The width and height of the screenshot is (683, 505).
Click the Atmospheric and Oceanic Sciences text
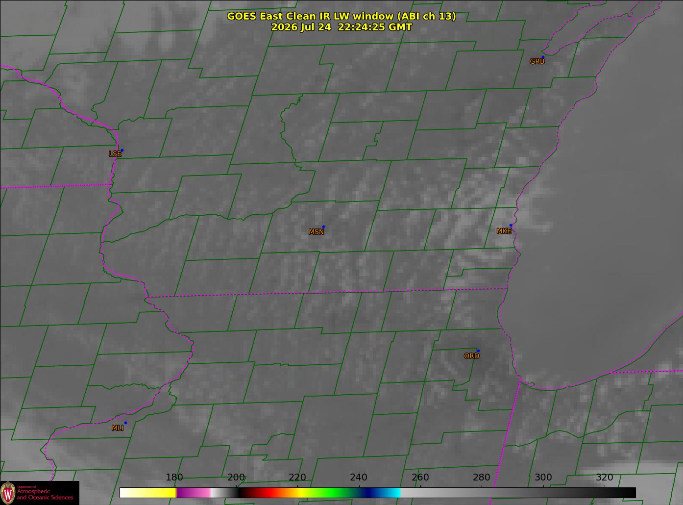(45, 494)
